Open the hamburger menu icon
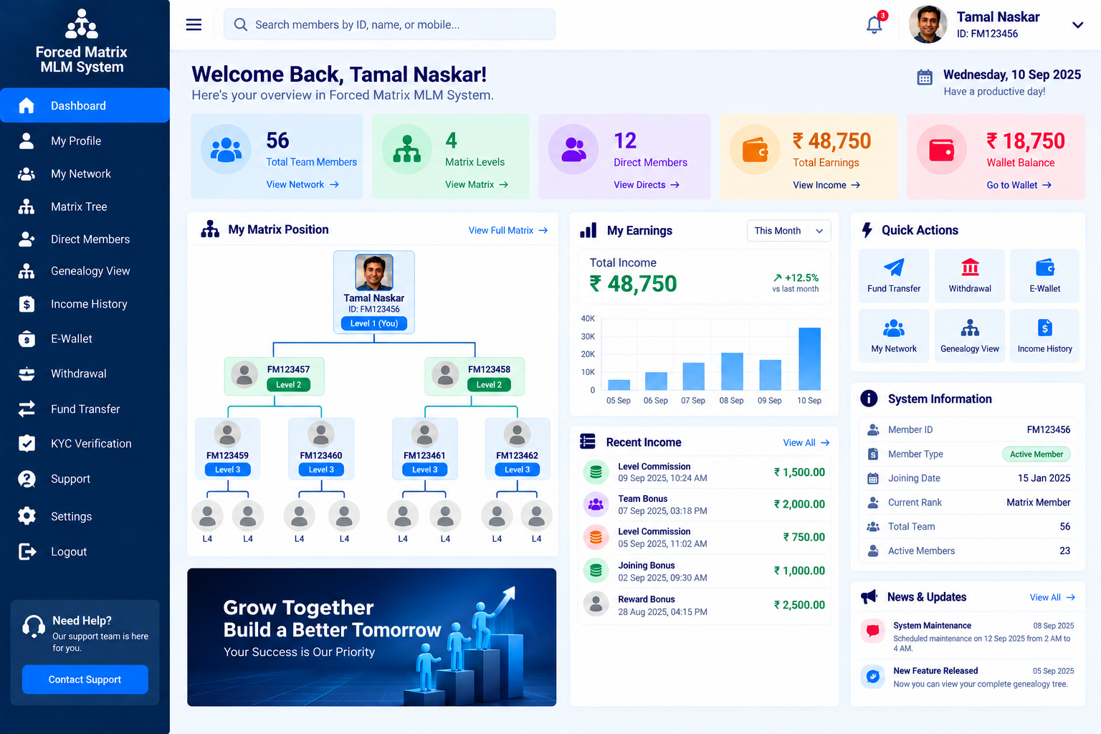The image size is (1101, 734). (194, 24)
